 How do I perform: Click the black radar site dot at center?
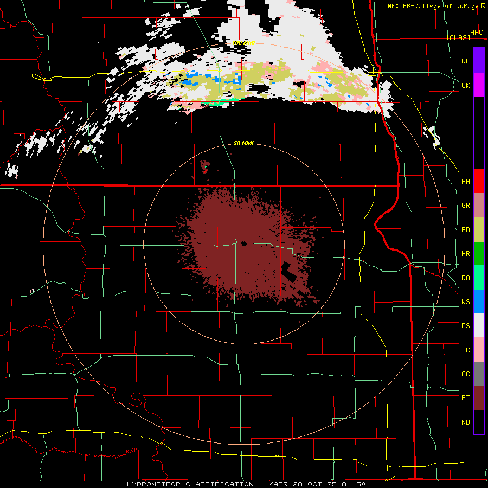point(244,243)
